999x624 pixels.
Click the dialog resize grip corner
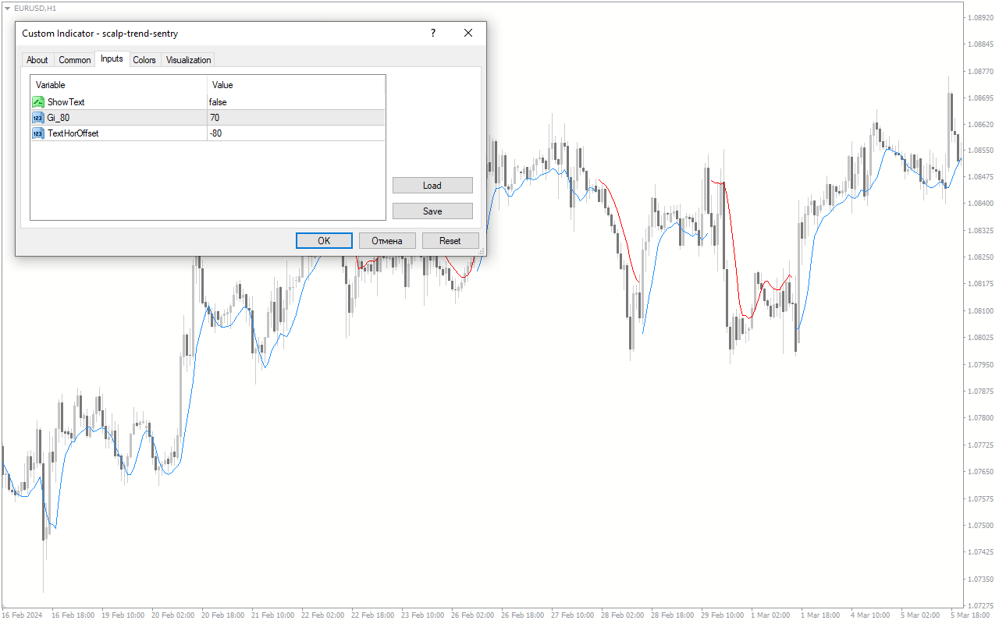point(482,251)
